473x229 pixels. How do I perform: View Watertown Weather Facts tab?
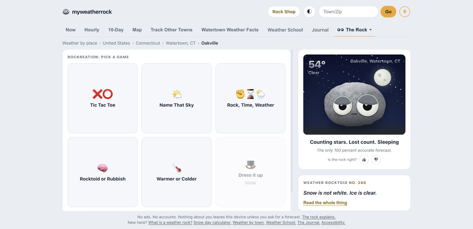pyautogui.click(x=230, y=30)
